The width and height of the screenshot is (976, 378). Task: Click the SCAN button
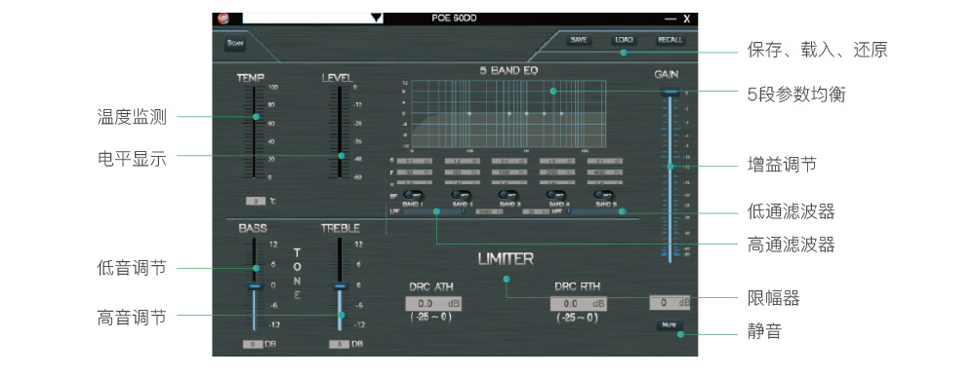(x=235, y=44)
